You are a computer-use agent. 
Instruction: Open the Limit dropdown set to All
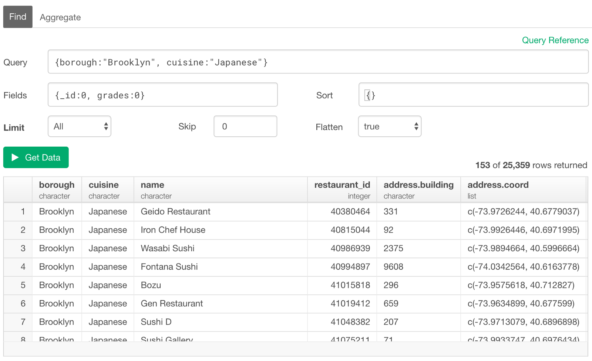pyautogui.click(x=80, y=126)
